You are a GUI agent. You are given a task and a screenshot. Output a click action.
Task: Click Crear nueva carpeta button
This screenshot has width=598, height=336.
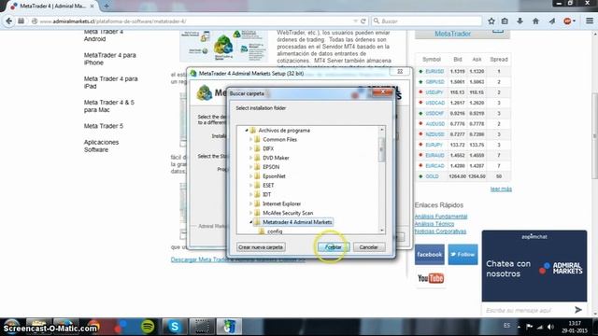point(261,247)
